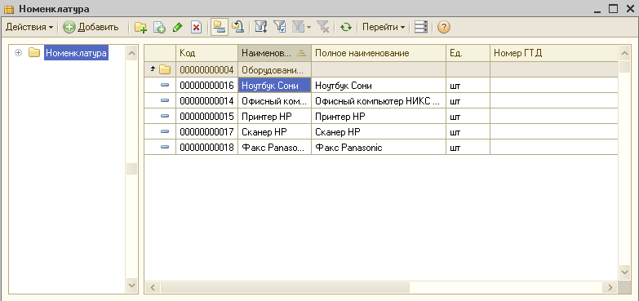Click the green refresh arrows icon

click(x=346, y=27)
